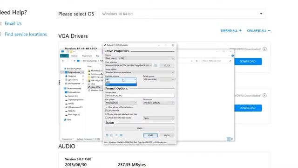The width and height of the screenshot is (298, 168).
Task: Click download icon beside second driver date
Action: coord(264,95)
